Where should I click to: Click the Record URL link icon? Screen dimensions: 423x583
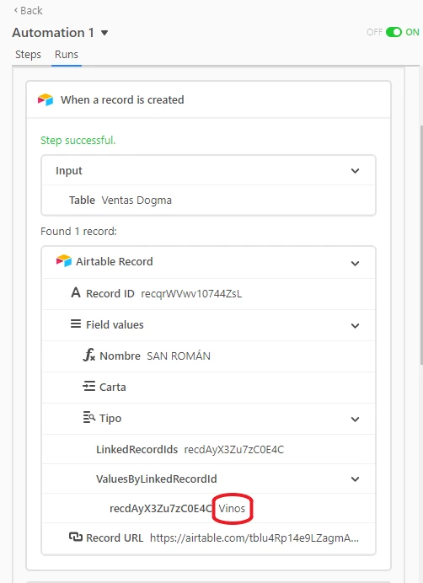pos(76,537)
